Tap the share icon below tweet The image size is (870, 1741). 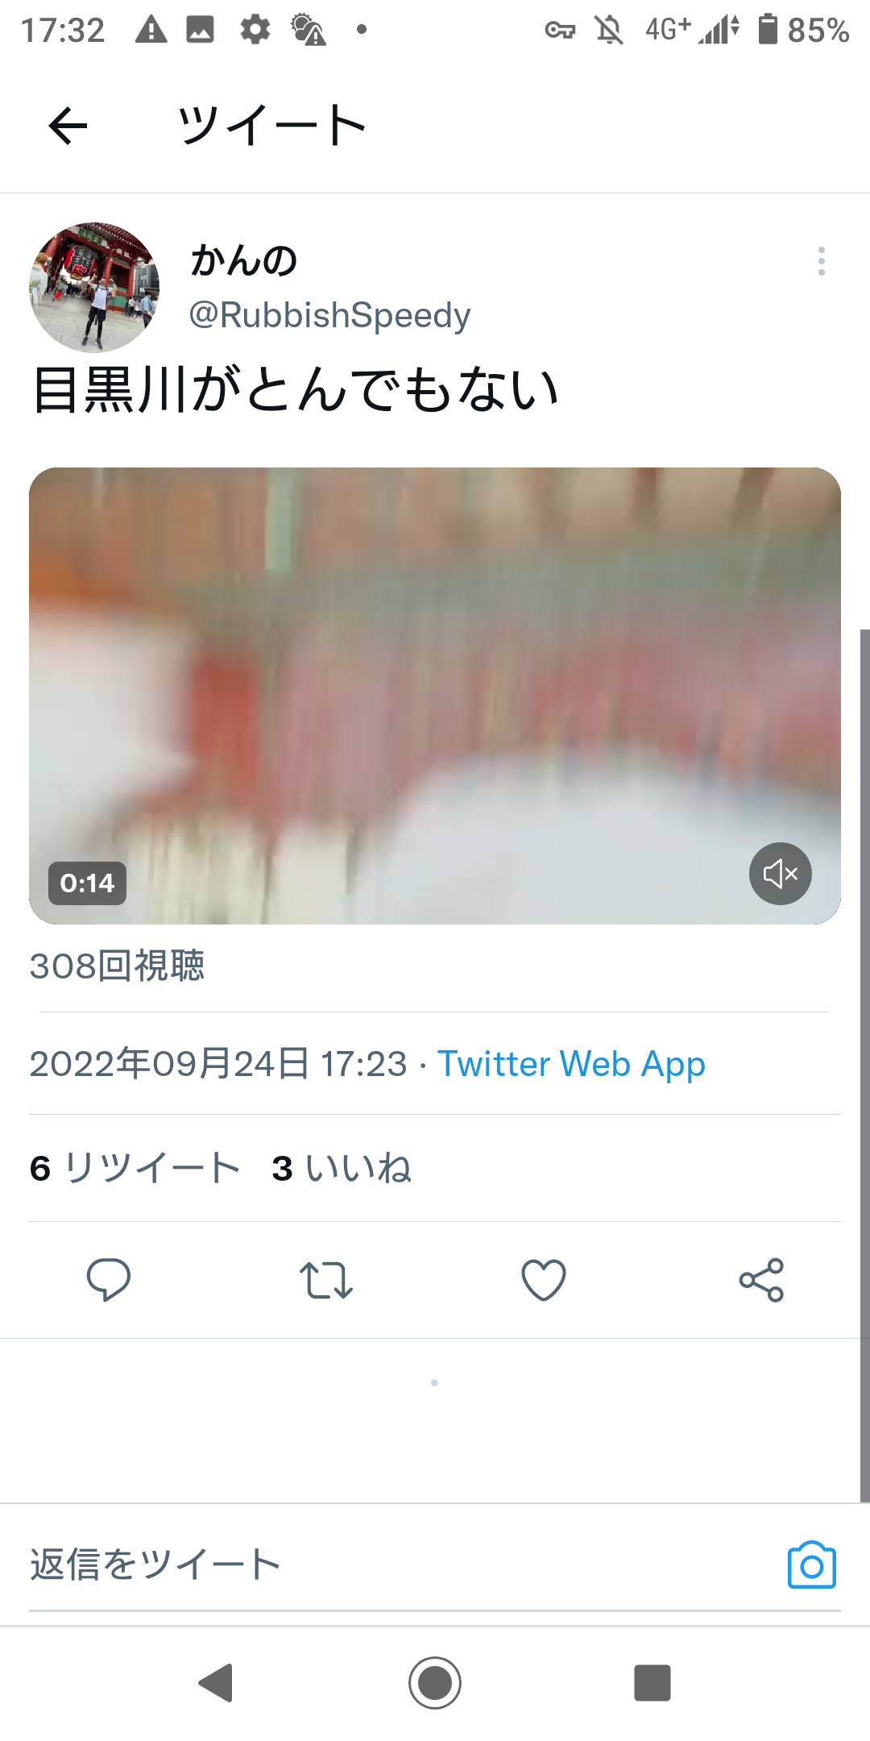761,1280
